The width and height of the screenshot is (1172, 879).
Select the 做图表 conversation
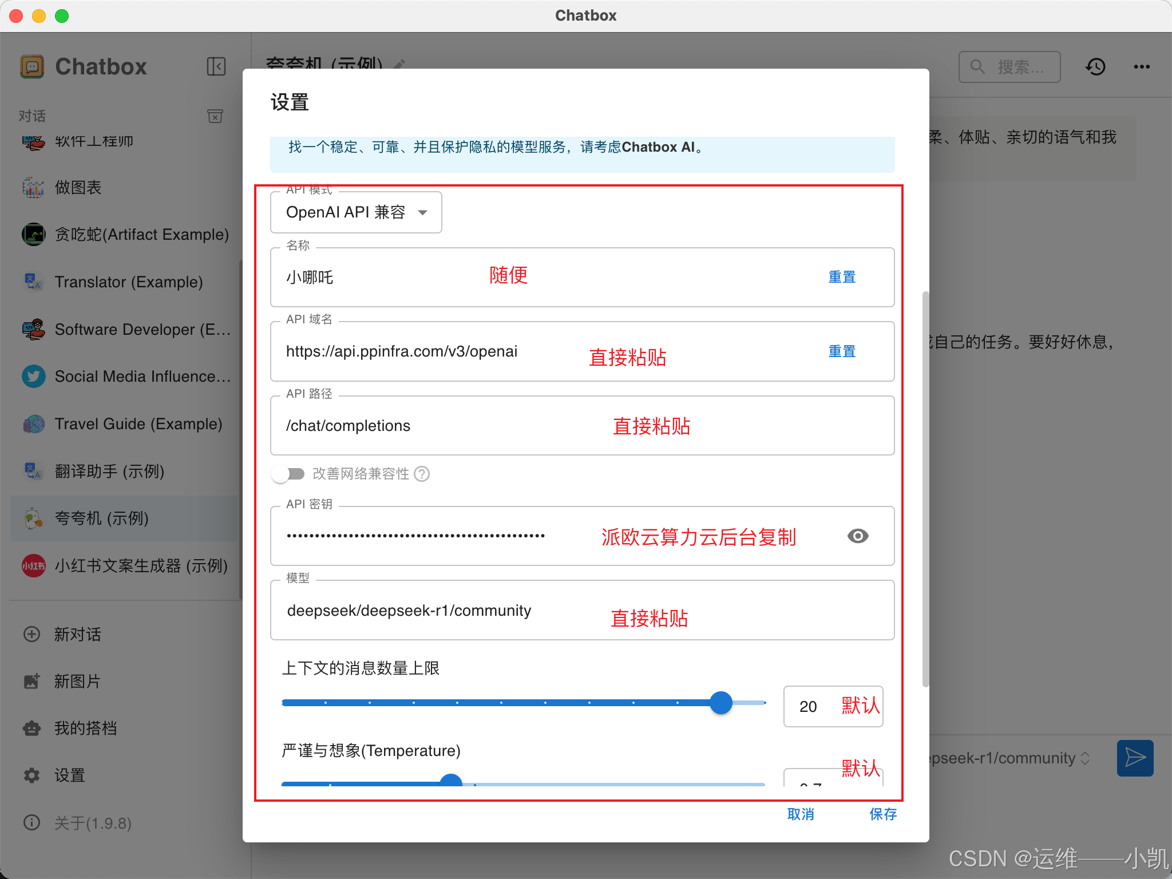(124, 187)
